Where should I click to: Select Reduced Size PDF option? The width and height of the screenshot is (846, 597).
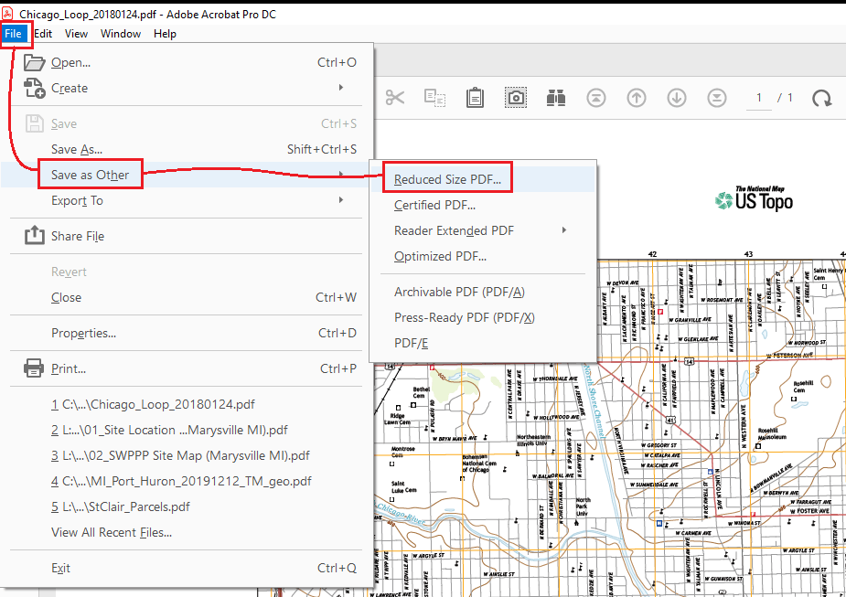(447, 176)
